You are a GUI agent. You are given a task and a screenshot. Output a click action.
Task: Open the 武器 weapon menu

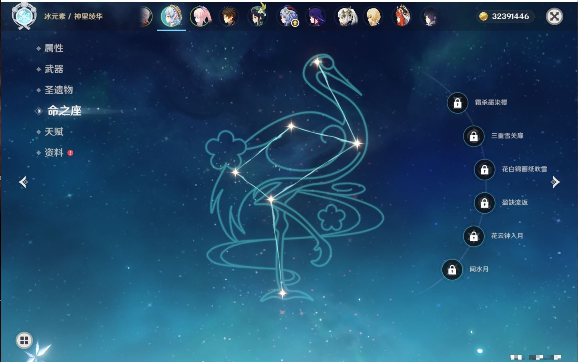tap(54, 69)
